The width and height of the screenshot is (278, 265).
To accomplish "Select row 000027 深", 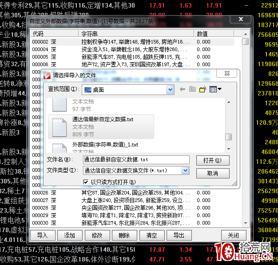I will click(133, 200).
